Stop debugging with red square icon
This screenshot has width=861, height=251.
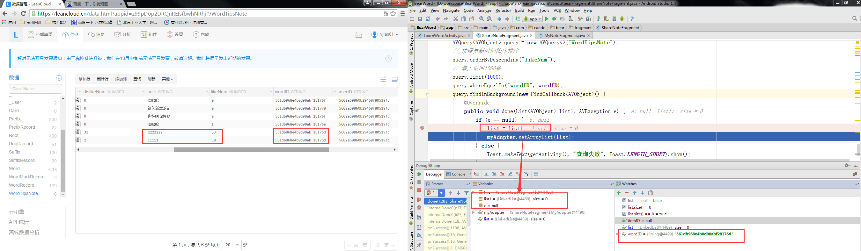tap(419, 190)
